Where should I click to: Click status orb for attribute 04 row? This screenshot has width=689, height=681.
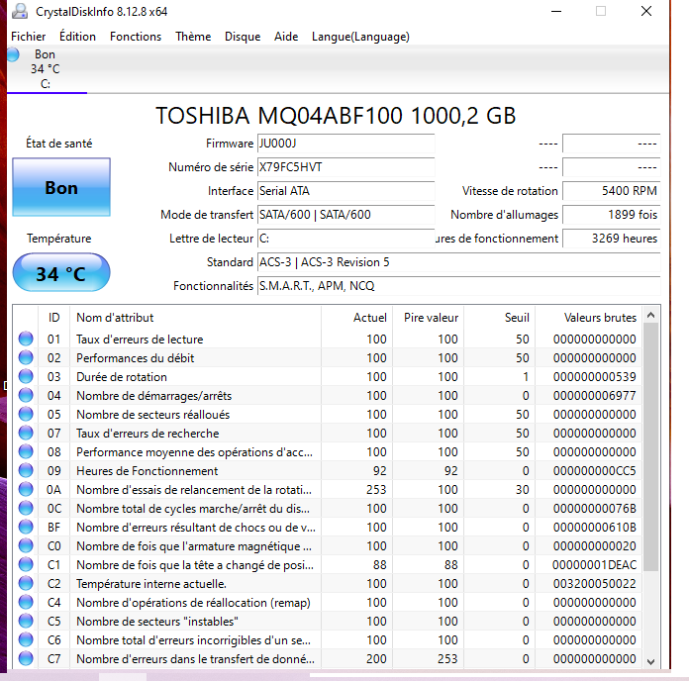[x=26, y=395]
